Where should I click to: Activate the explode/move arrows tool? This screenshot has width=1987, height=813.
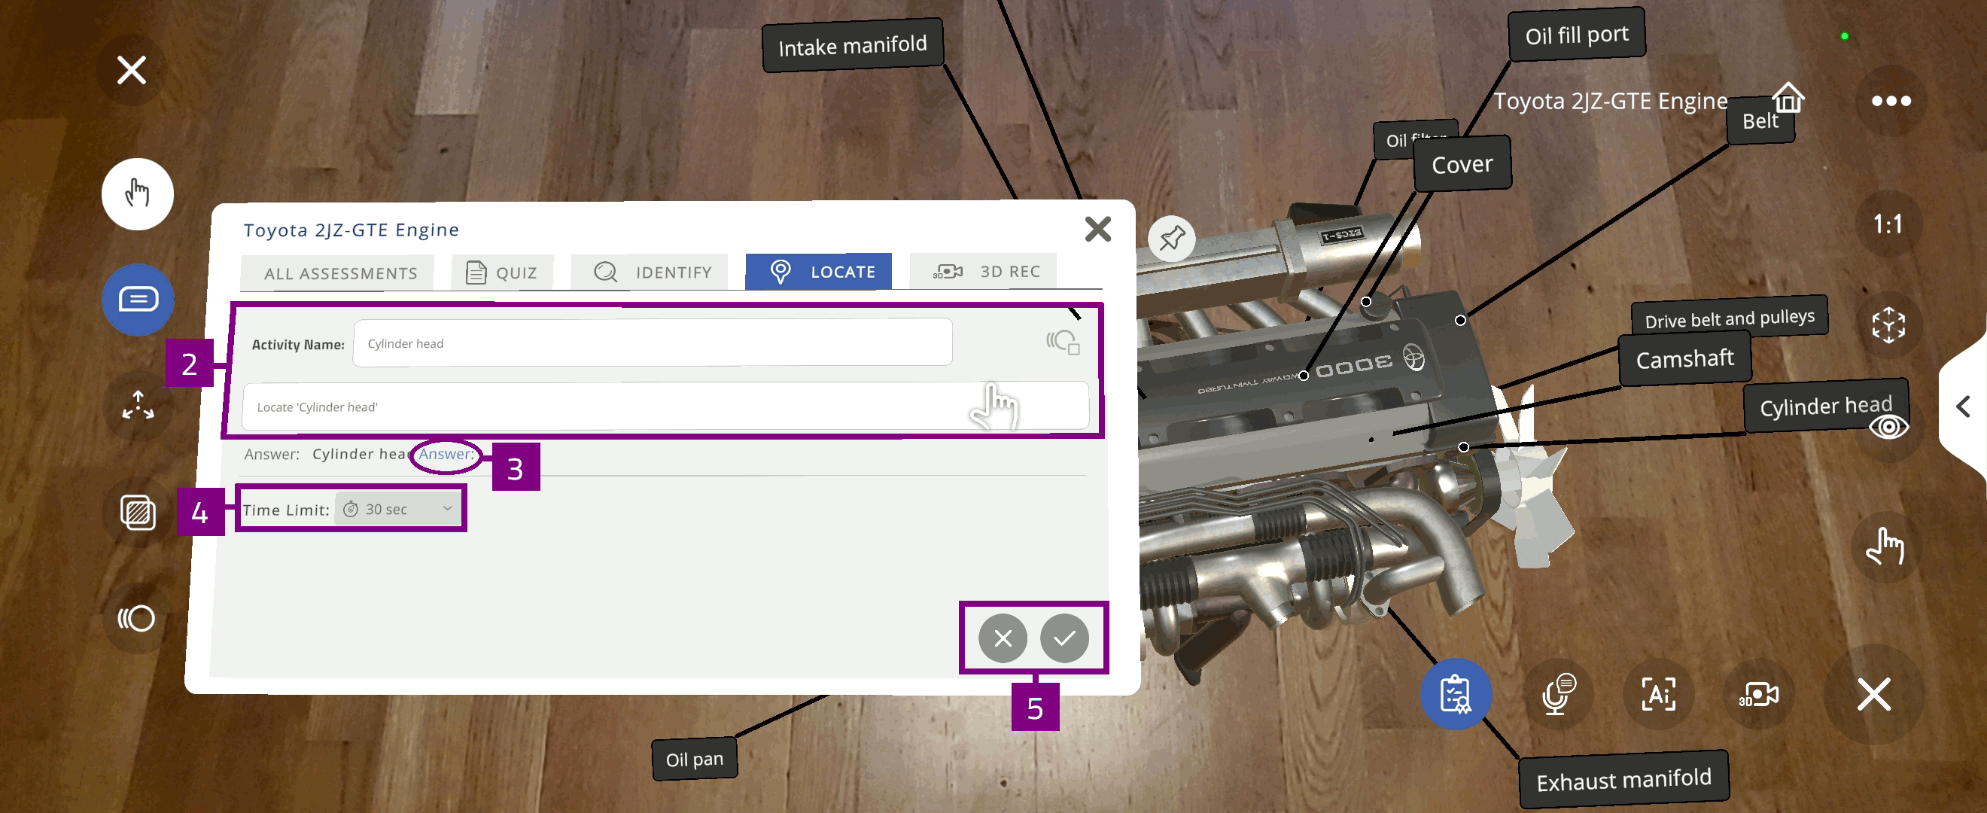(138, 405)
